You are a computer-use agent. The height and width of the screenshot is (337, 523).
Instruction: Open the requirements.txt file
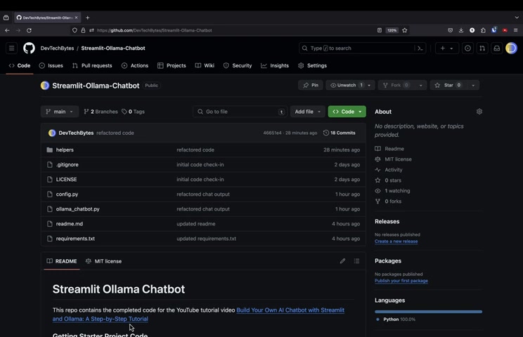pyautogui.click(x=75, y=239)
